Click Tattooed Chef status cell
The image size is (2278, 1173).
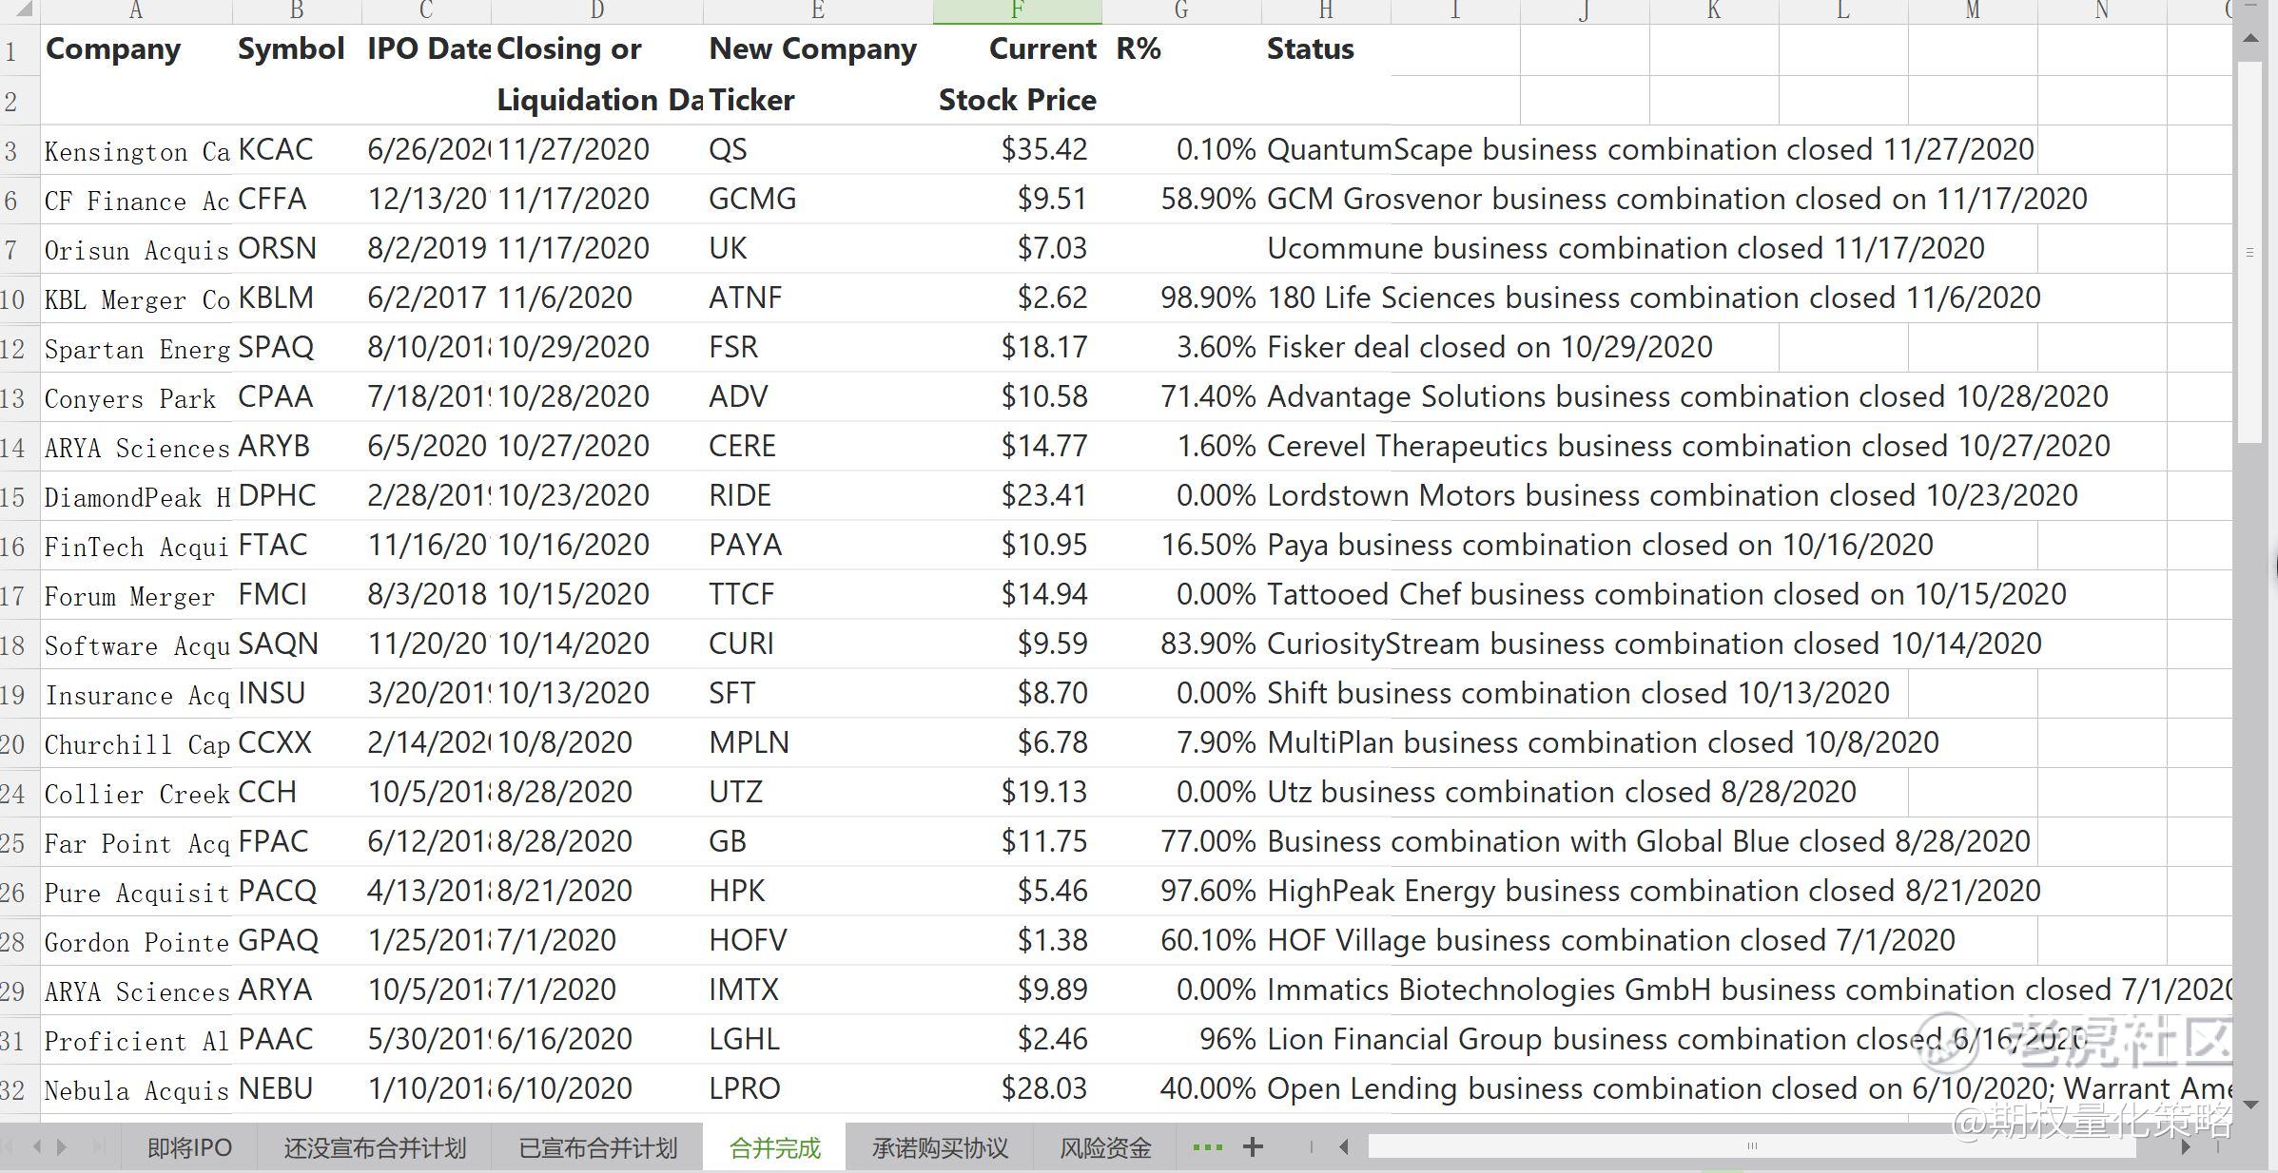click(1666, 594)
